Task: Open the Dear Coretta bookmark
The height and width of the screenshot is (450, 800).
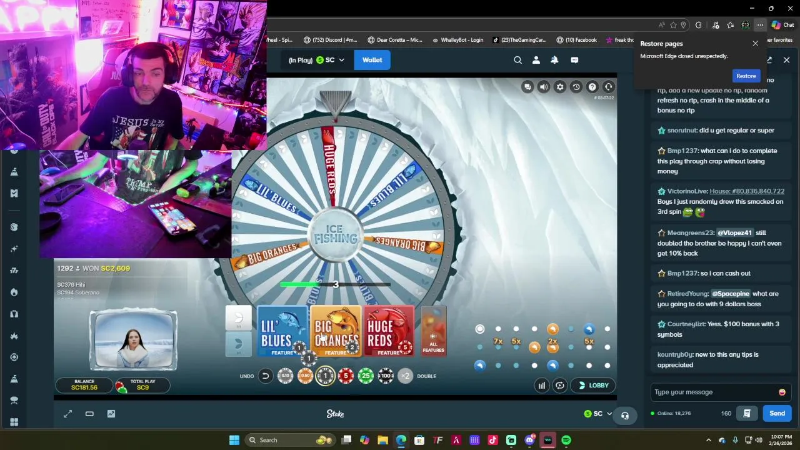Action: [395, 40]
